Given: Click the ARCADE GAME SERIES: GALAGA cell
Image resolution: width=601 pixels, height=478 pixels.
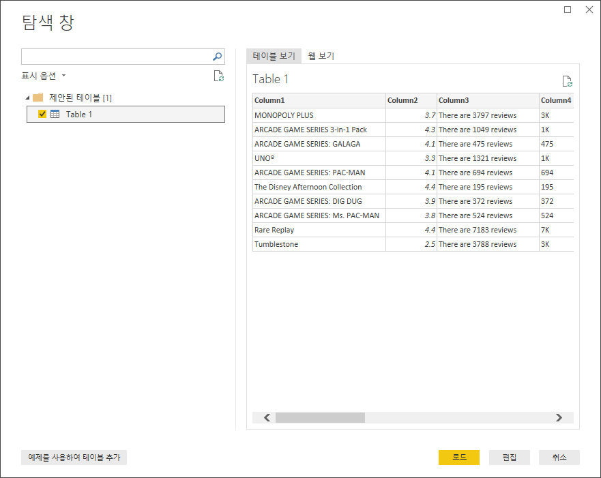Looking at the screenshot, I should (x=319, y=144).
